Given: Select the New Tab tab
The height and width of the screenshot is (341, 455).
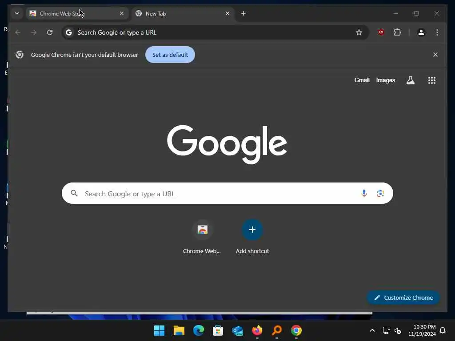Looking at the screenshot, I should 183,14.
